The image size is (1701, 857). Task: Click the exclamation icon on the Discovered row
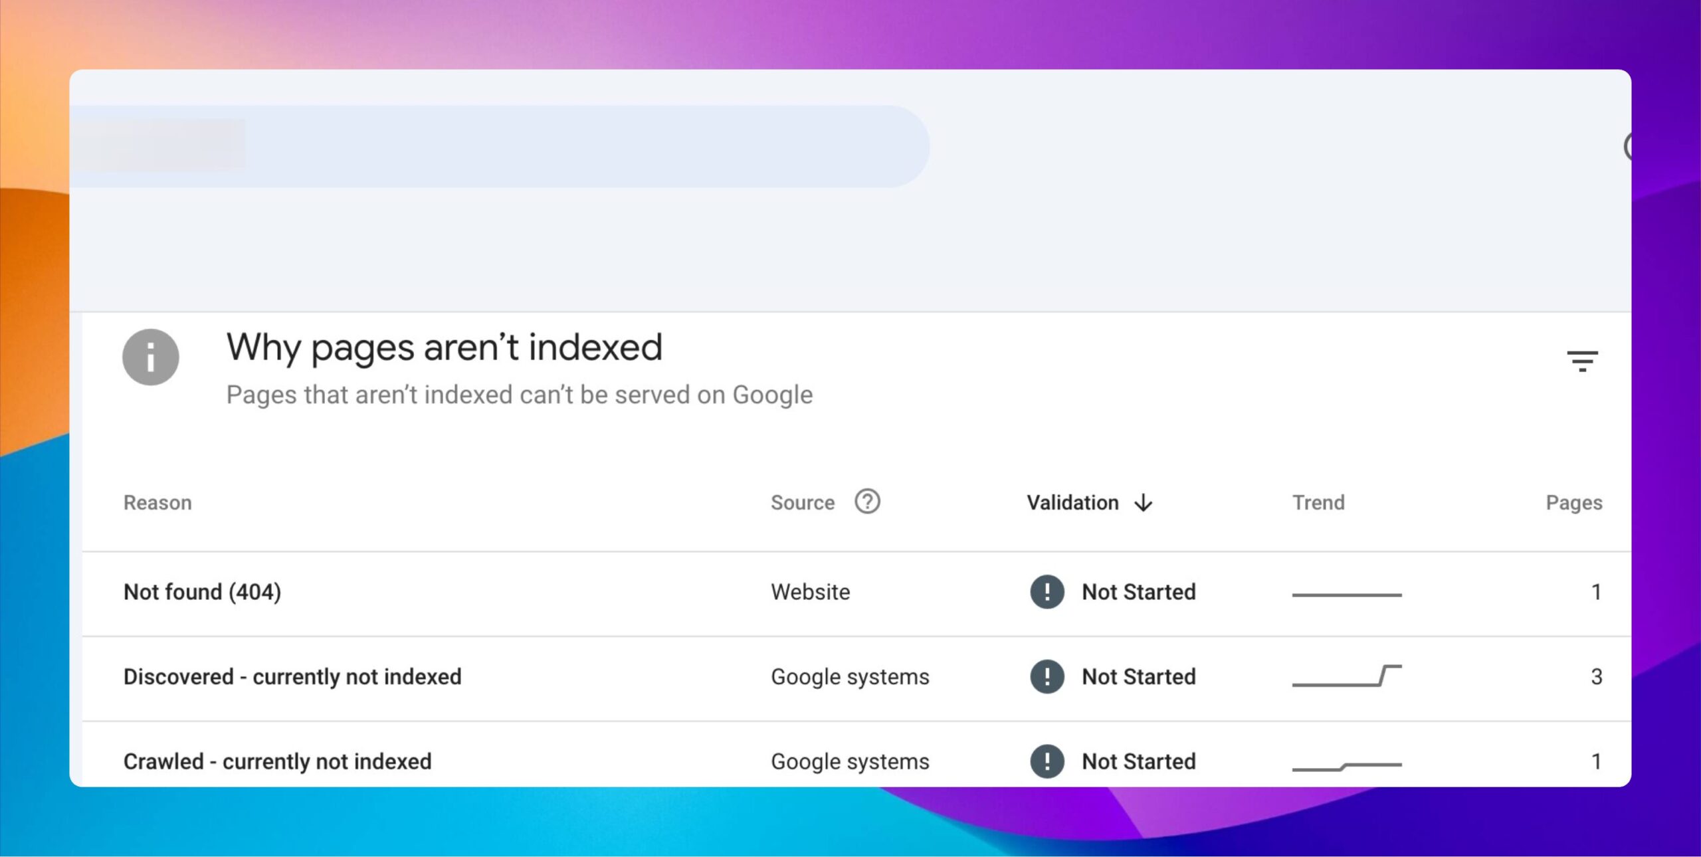(x=1046, y=676)
